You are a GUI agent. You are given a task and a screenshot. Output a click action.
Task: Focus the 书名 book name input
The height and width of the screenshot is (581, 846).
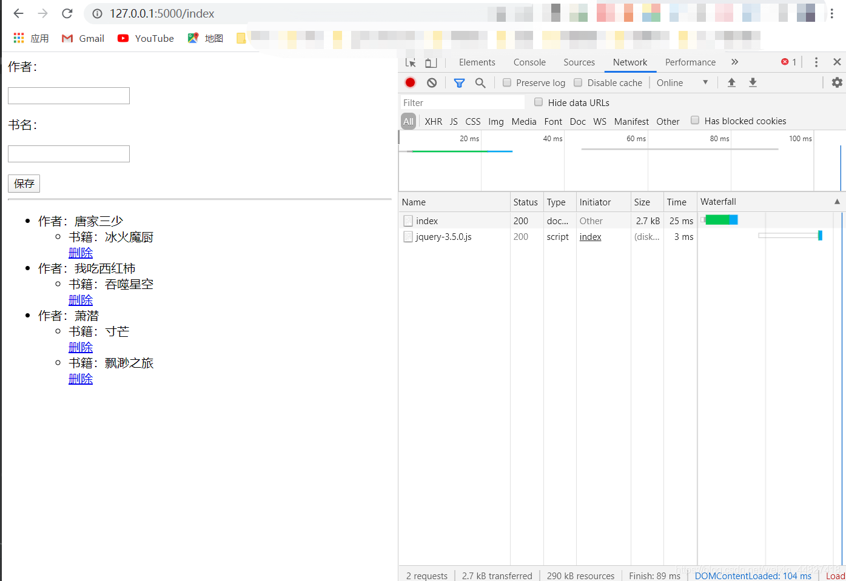[x=69, y=154]
